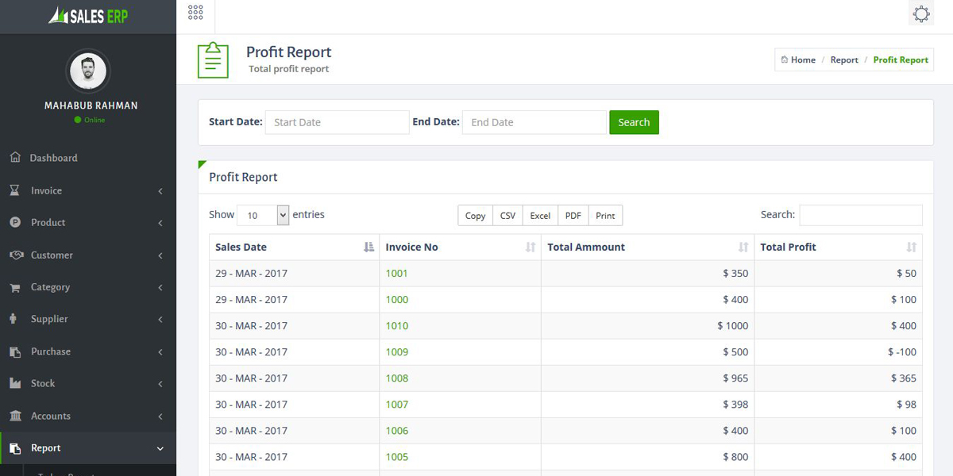Open the show entries dropdown
This screenshot has height=476, width=953.
click(263, 215)
